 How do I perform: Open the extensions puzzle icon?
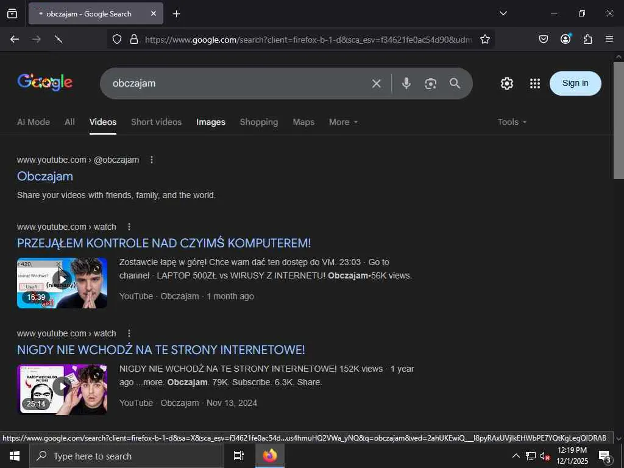[x=587, y=39]
